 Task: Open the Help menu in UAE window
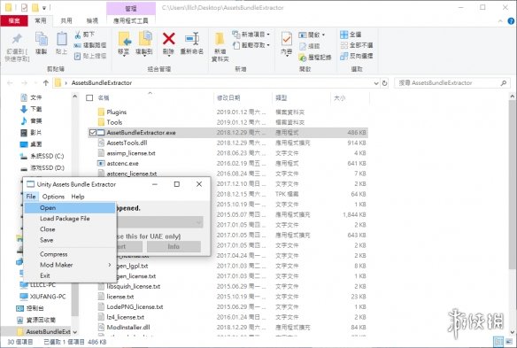(78, 197)
